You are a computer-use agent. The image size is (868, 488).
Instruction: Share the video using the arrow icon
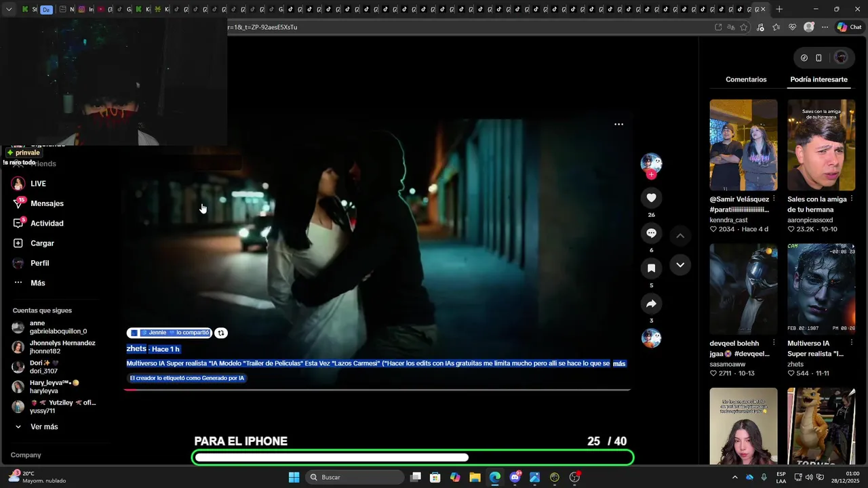tap(651, 304)
